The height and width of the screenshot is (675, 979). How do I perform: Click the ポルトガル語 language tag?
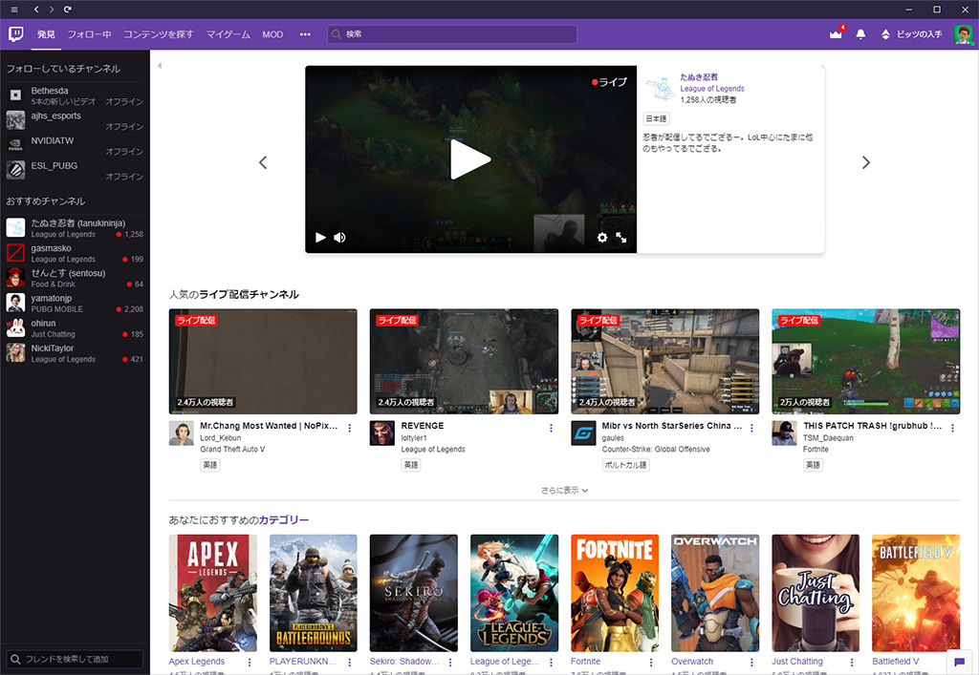[625, 465]
